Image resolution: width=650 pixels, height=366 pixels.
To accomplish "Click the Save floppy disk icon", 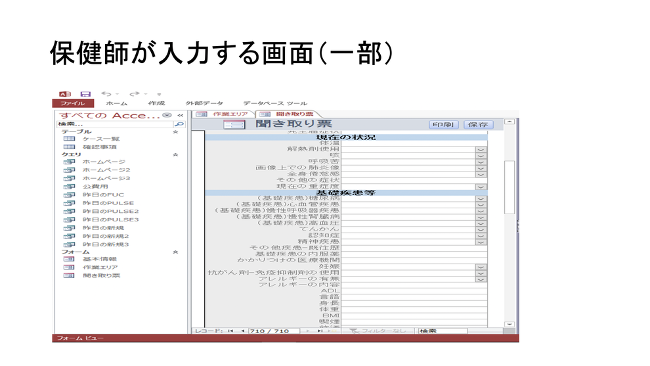I will [85, 94].
